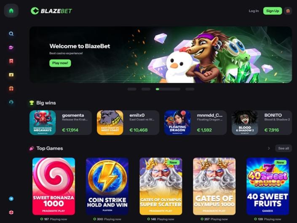Select the second banner carousel indicator
297x223 pixels.
146,89
